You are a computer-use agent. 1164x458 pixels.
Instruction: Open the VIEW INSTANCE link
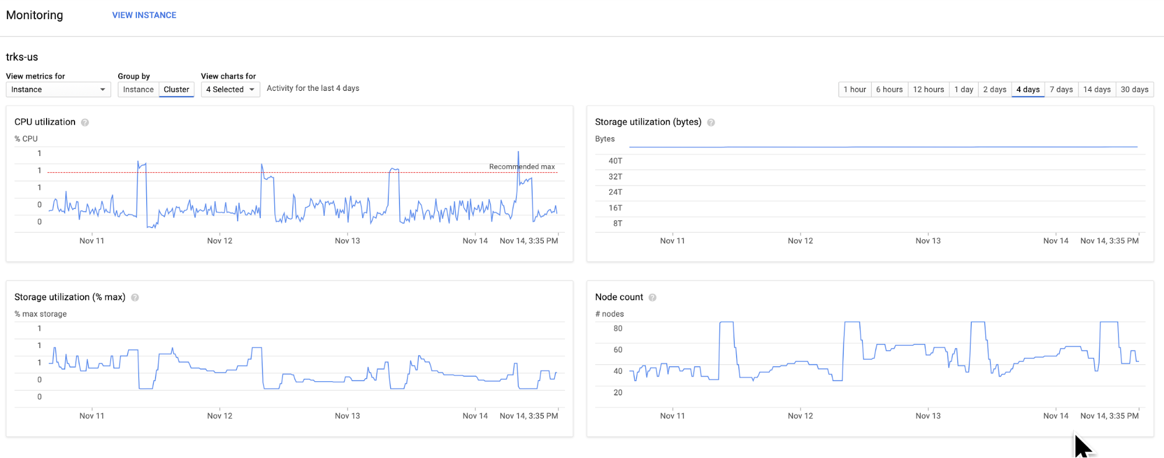(x=144, y=15)
